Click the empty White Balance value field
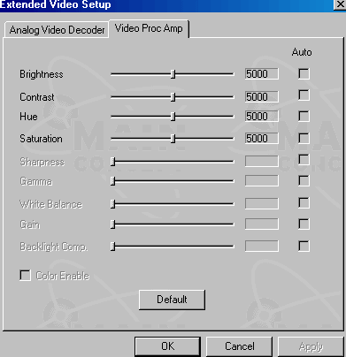346x357 pixels. (x=262, y=203)
